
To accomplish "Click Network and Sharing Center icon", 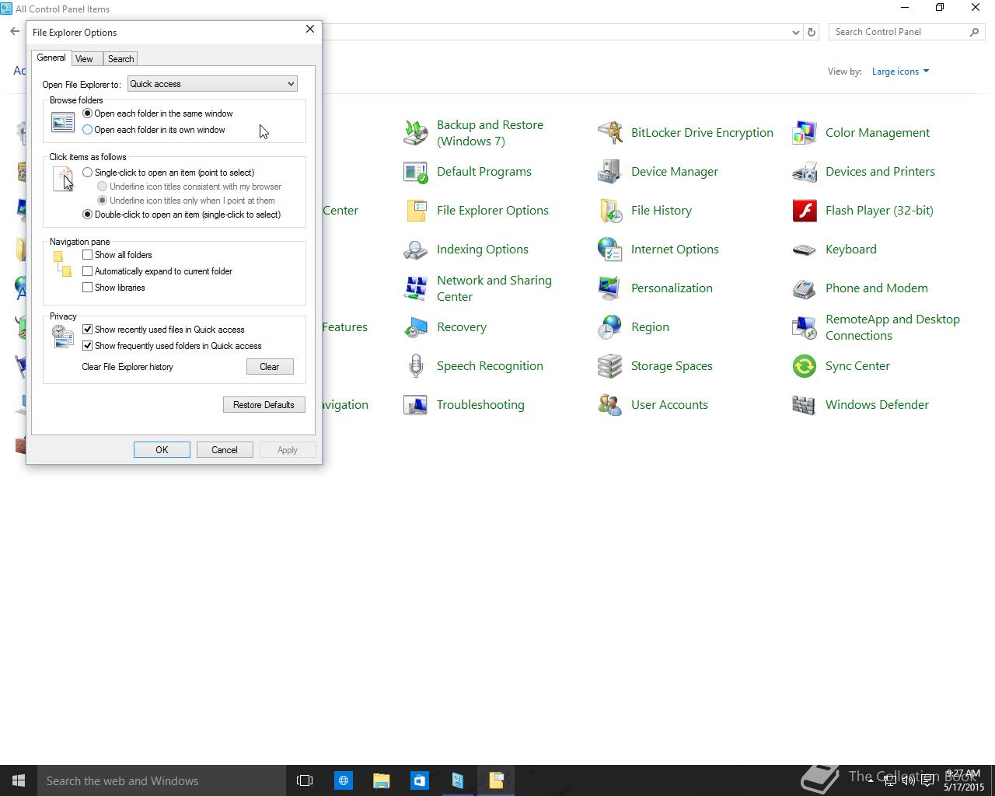I will coord(416,288).
